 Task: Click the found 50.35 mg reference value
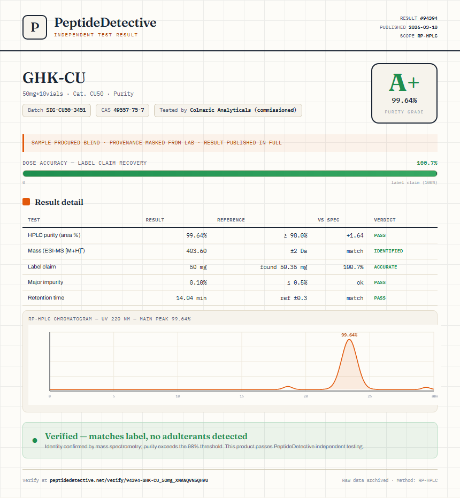283,267
